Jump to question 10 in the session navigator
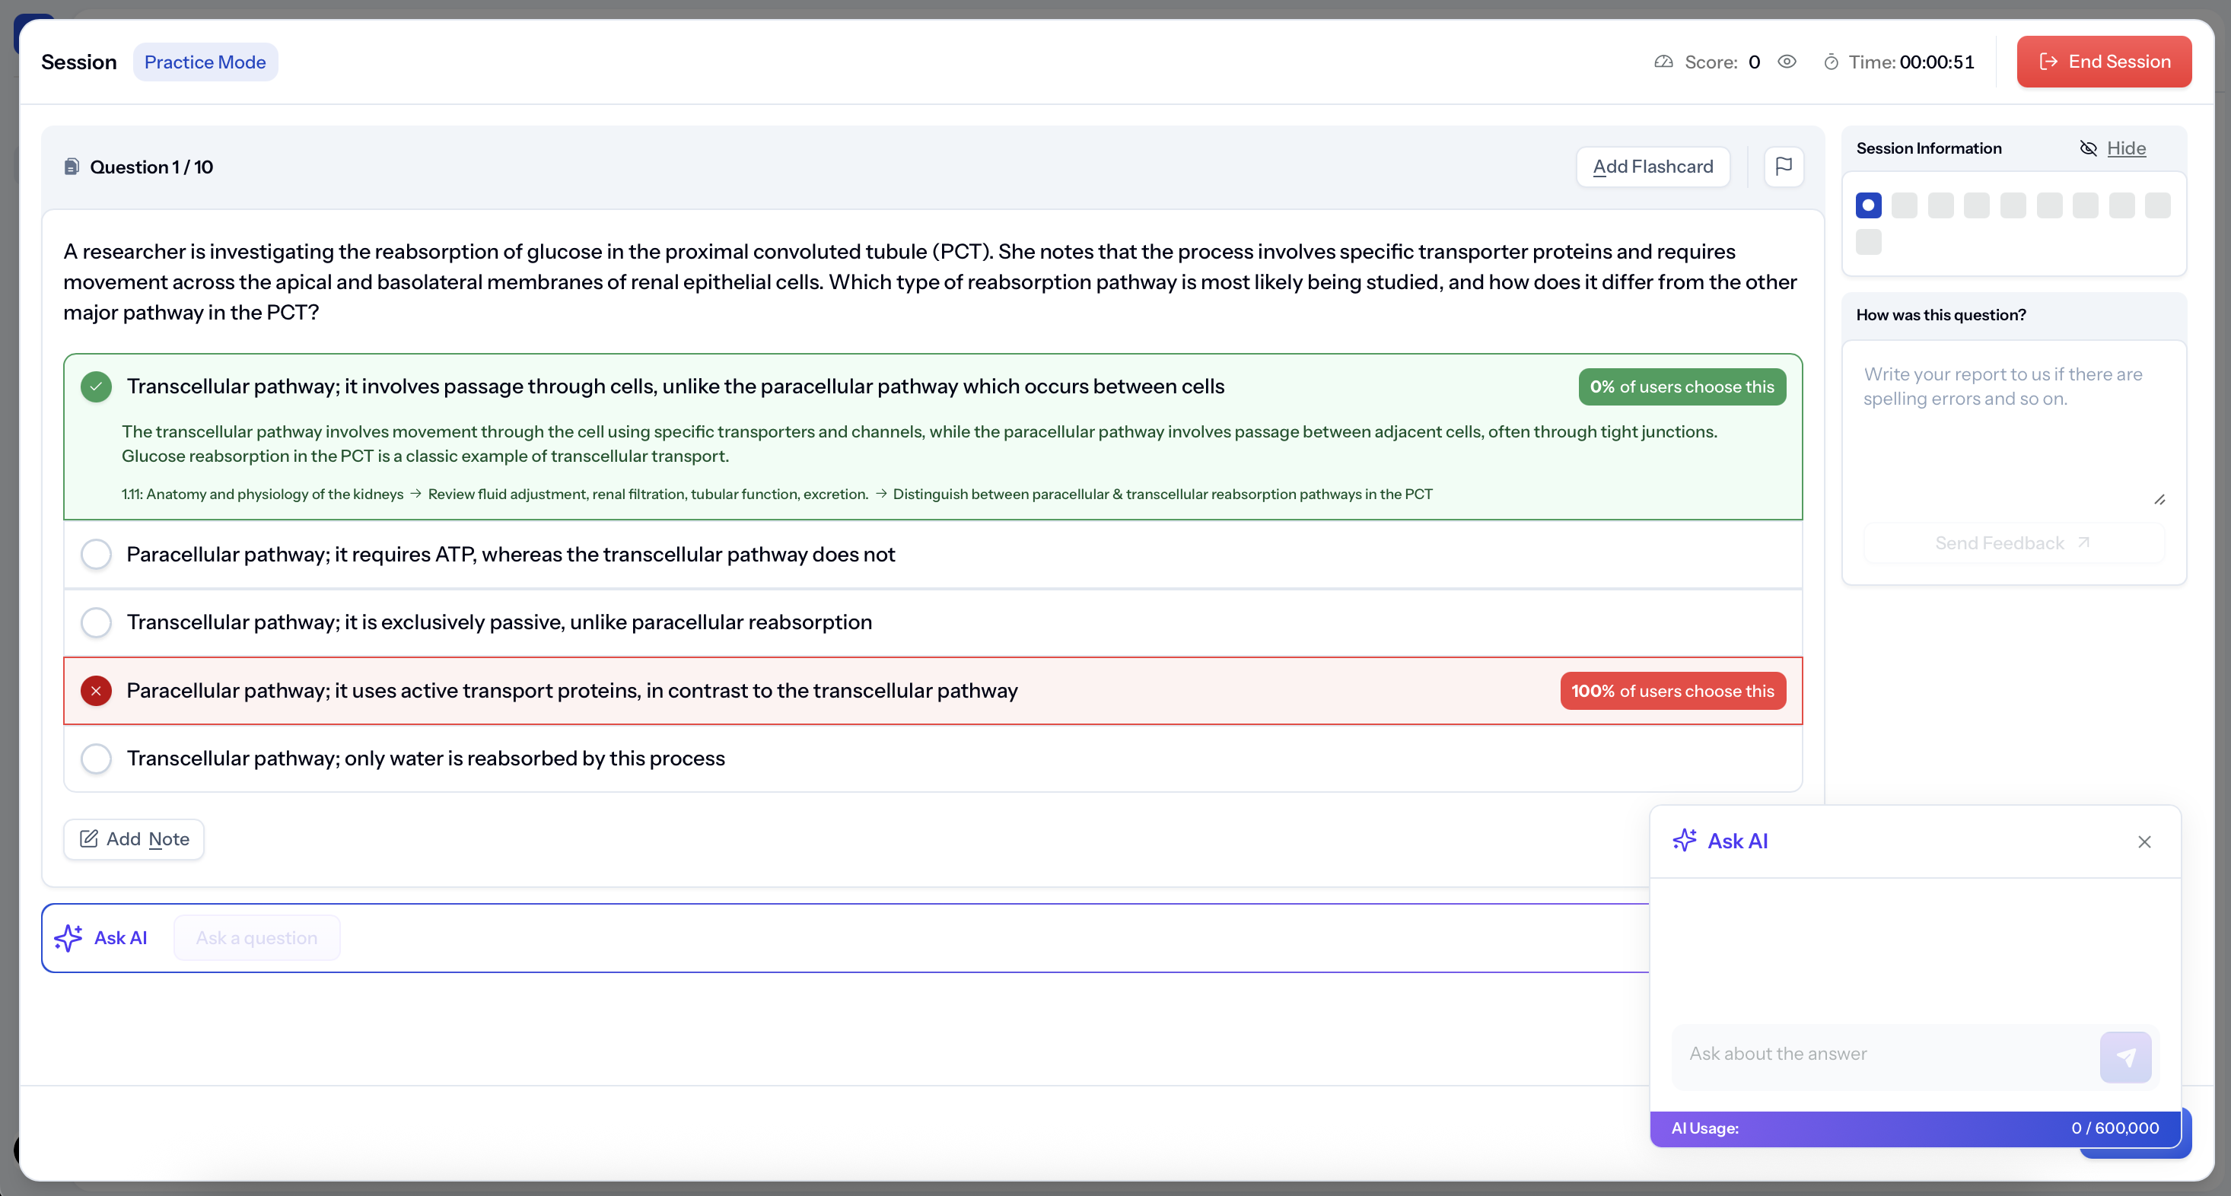2231x1196 pixels. (x=1868, y=242)
